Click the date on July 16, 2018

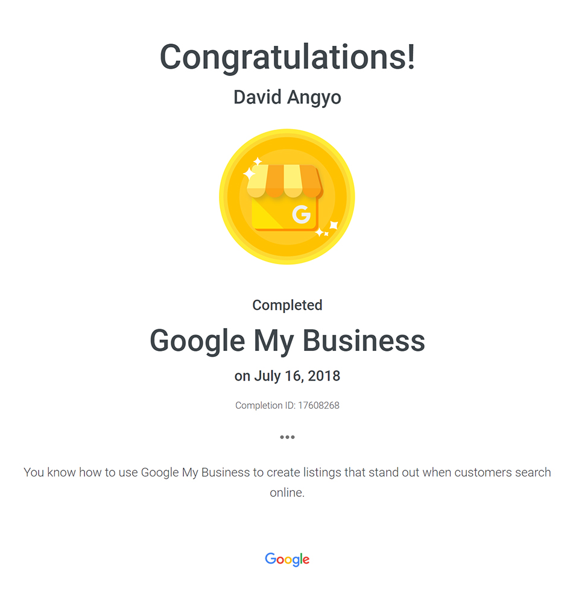coord(287,376)
